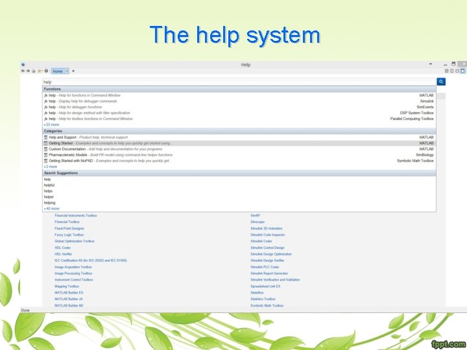Open favorites with the star icon
This screenshot has height=350, width=467.
39,71
